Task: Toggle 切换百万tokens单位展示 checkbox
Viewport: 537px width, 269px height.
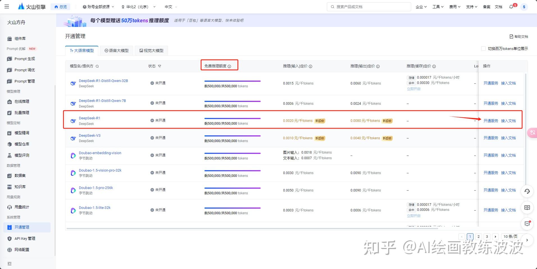Action: coord(483,49)
